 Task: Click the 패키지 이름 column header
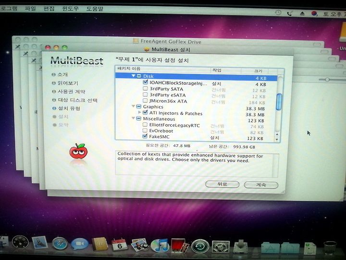(x=163, y=69)
